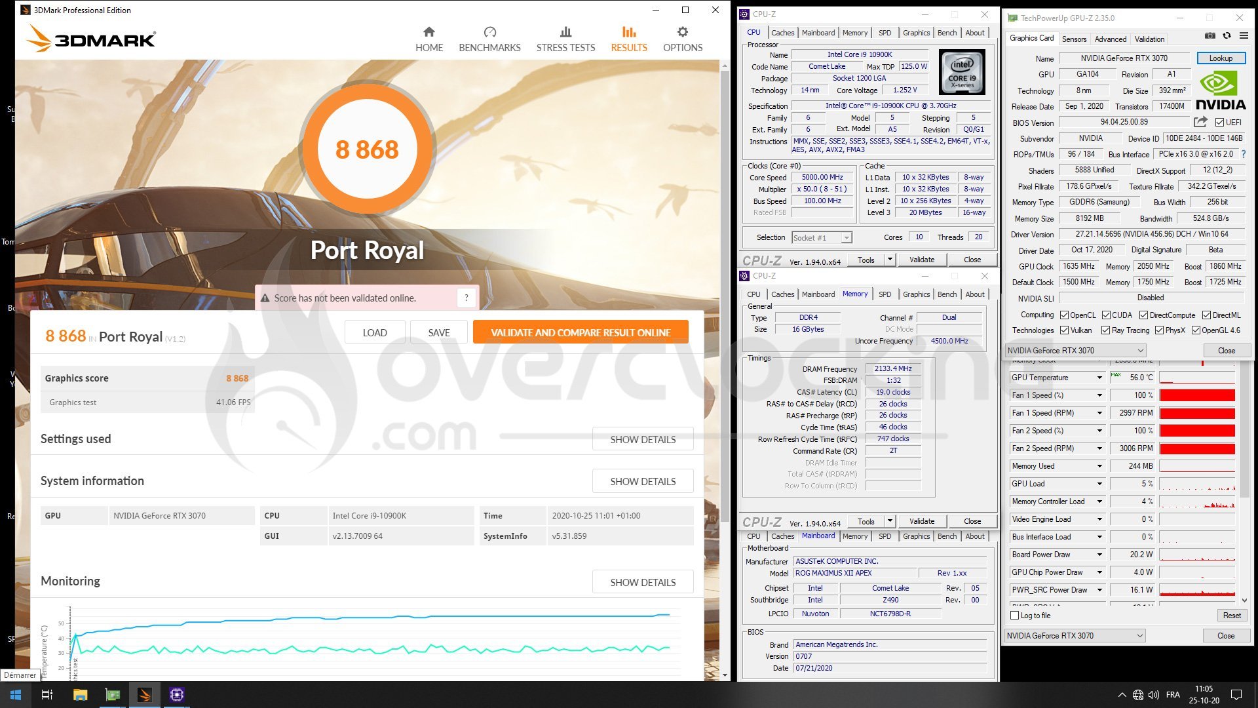This screenshot has width=1258, height=708.
Task: Click the Validate and Compare Result Online button
Action: 581,332
